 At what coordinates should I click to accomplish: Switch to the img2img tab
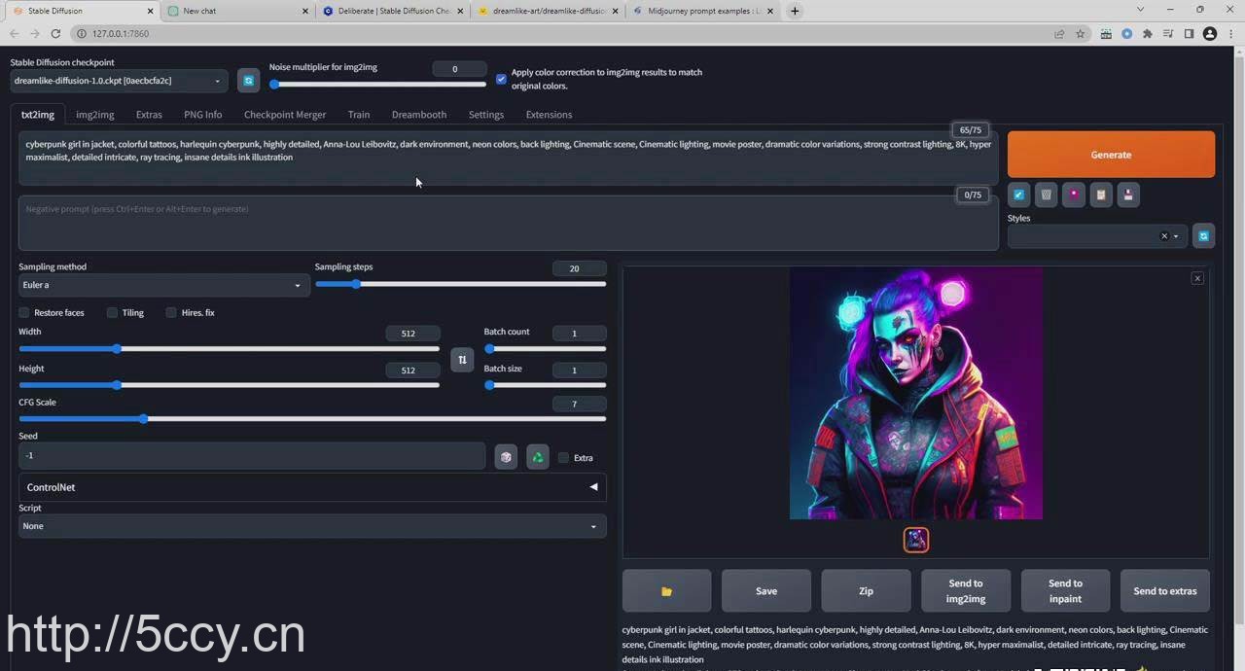pyautogui.click(x=94, y=115)
